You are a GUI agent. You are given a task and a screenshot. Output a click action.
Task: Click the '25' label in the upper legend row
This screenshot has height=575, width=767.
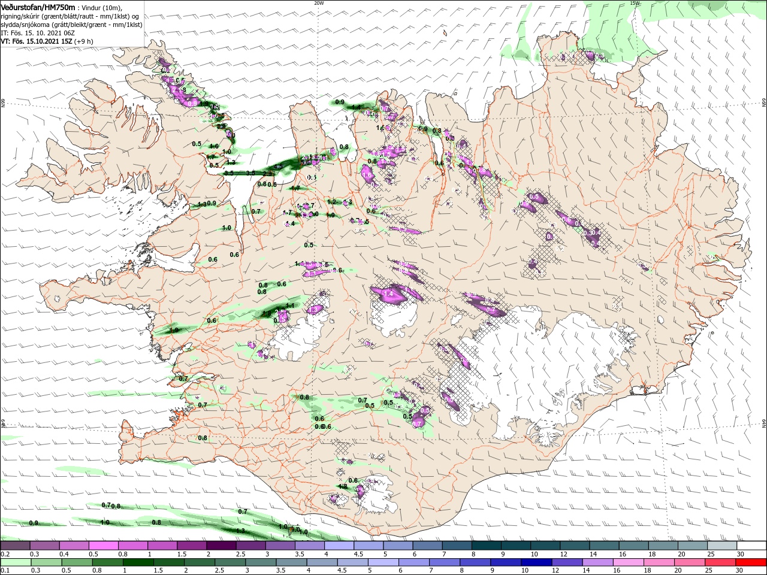711,554
